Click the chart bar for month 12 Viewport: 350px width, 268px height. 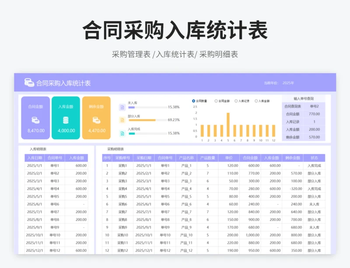[274, 131]
